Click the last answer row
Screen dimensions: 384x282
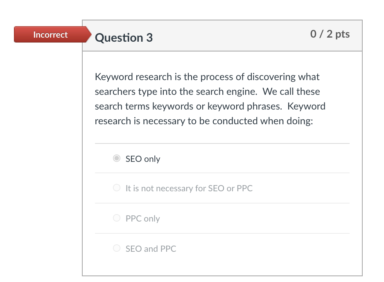click(x=222, y=248)
